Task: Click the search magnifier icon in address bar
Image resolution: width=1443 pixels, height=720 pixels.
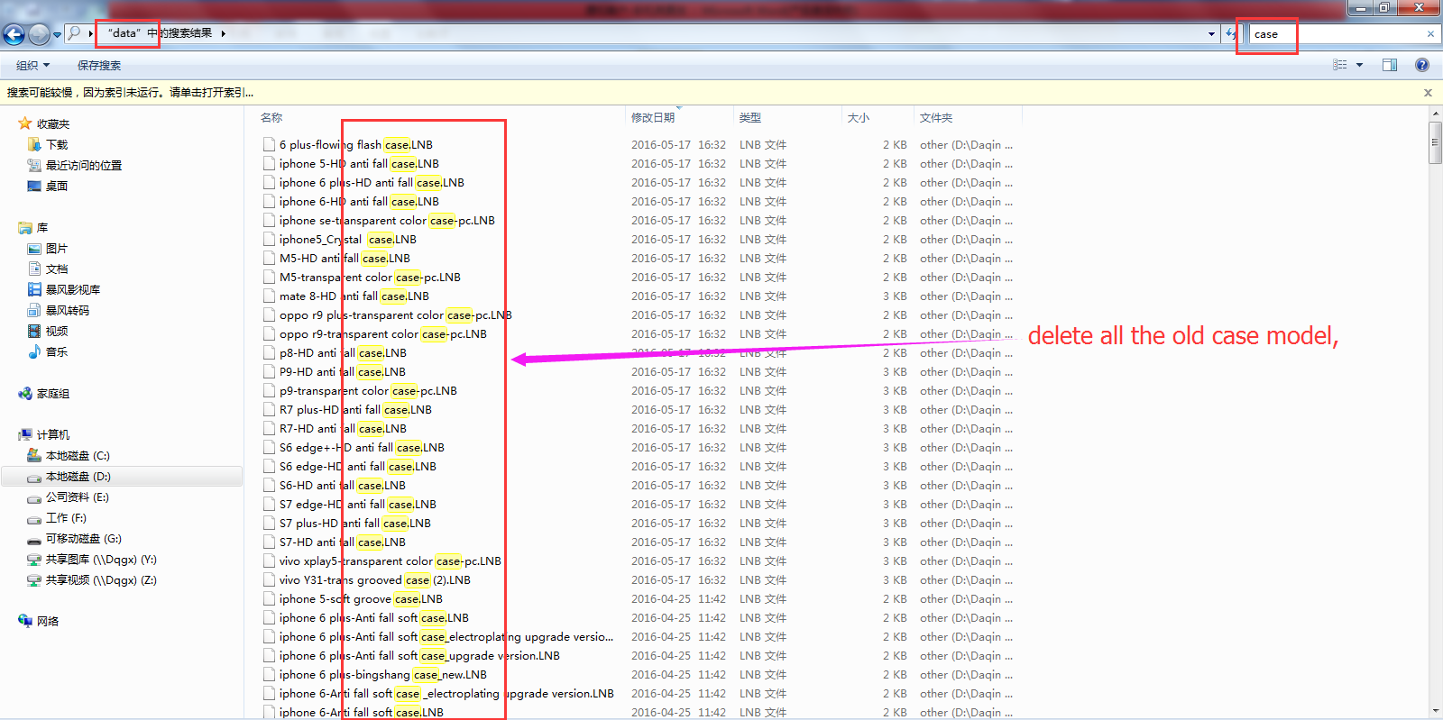Action: [x=75, y=33]
